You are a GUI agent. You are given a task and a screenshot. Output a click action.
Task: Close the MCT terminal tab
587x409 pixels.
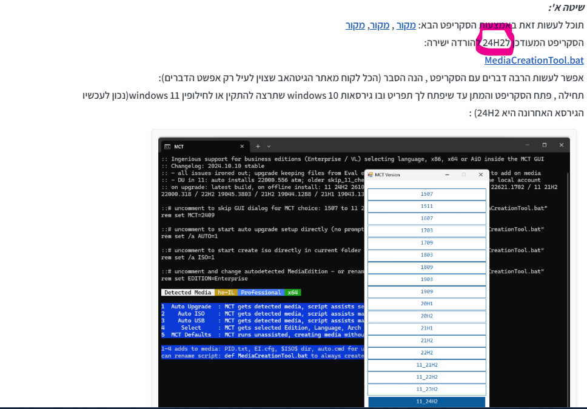pos(242,146)
